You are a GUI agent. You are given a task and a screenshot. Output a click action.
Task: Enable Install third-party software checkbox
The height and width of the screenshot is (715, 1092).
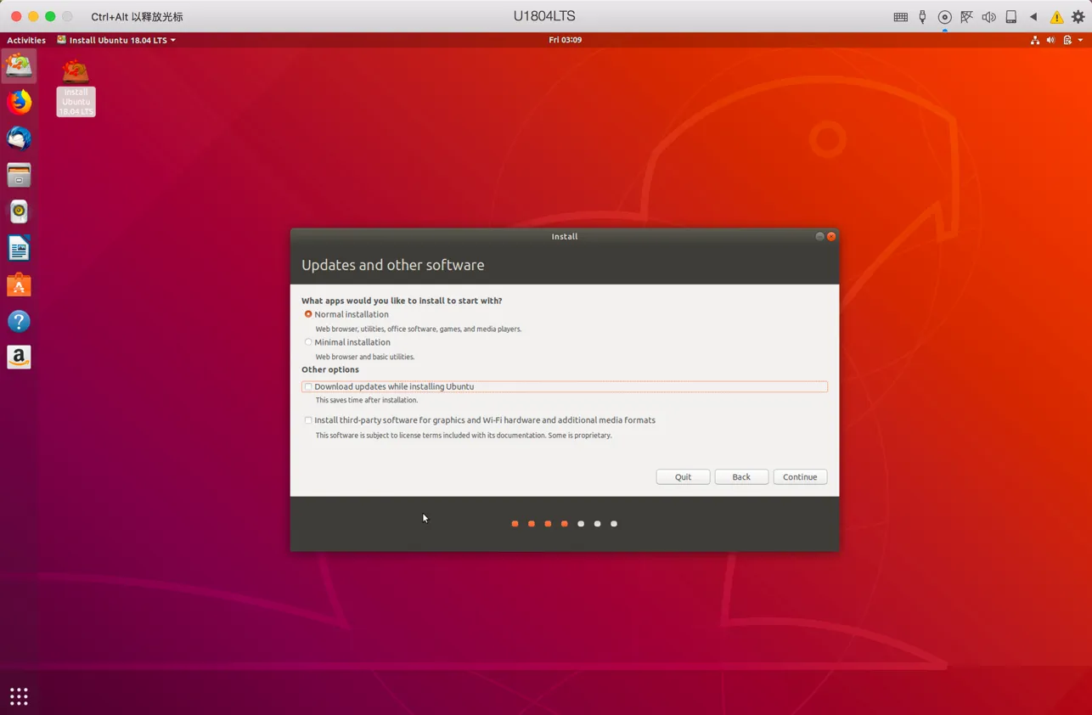[x=308, y=420]
